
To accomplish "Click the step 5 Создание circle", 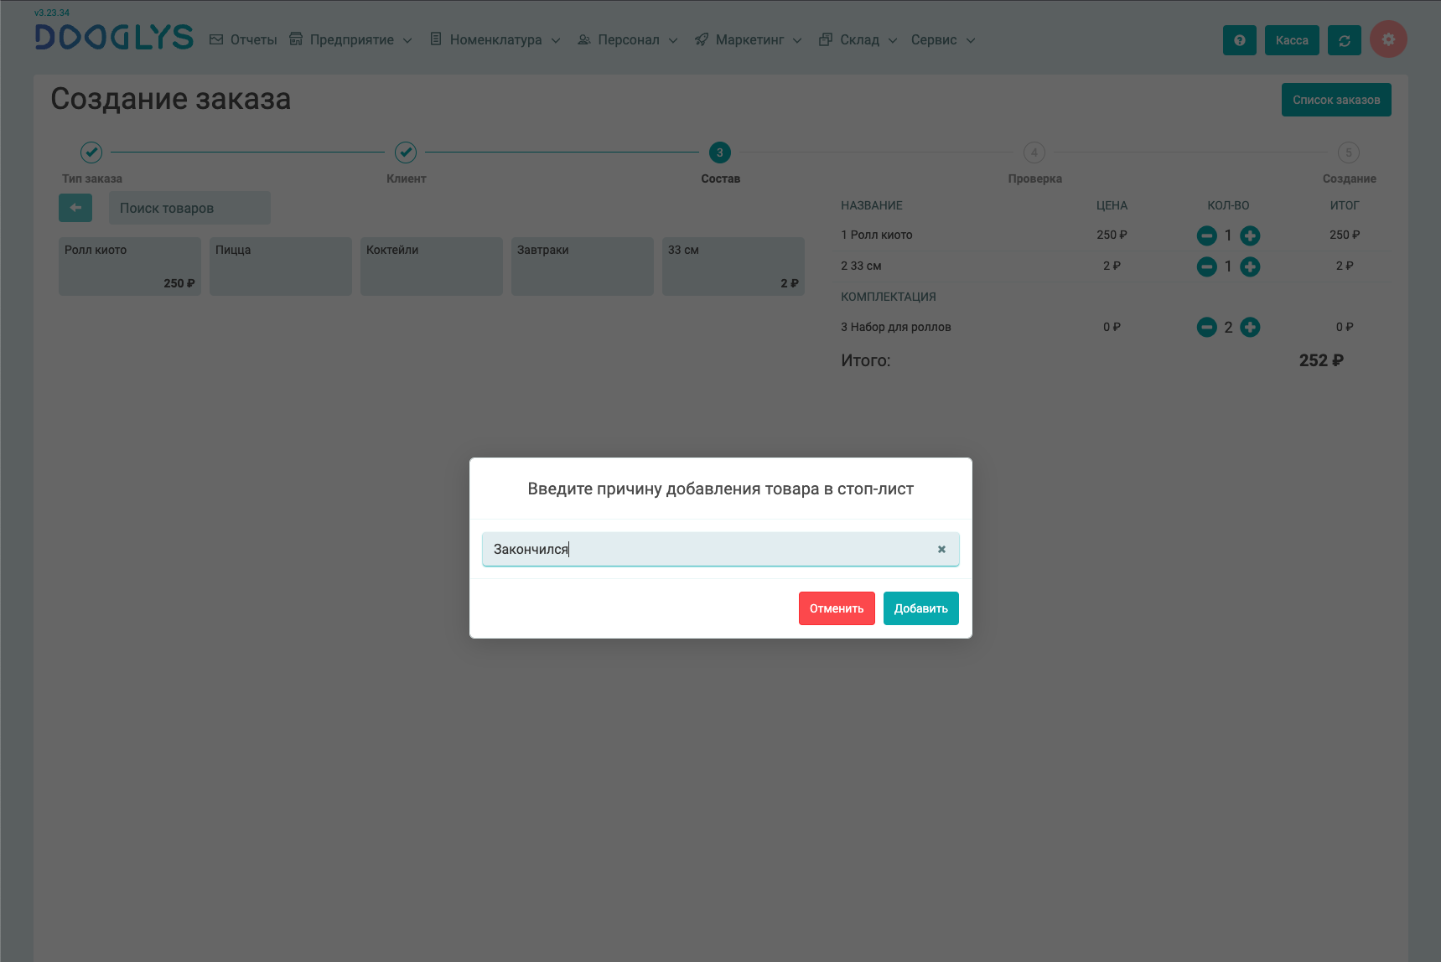I will pos(1348,153).
